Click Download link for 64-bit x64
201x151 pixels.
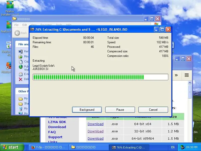coord(95,124)
